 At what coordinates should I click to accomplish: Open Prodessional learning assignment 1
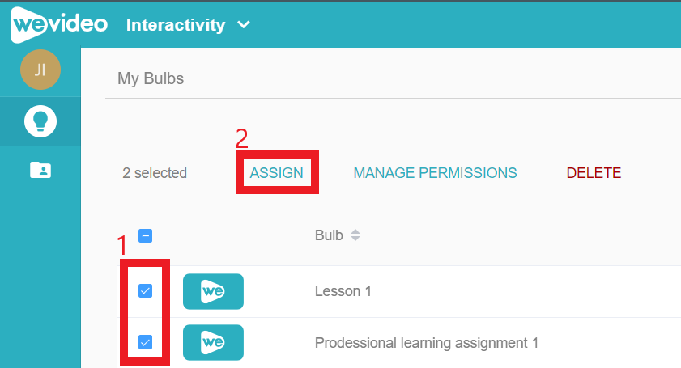[x=427, y=343]
